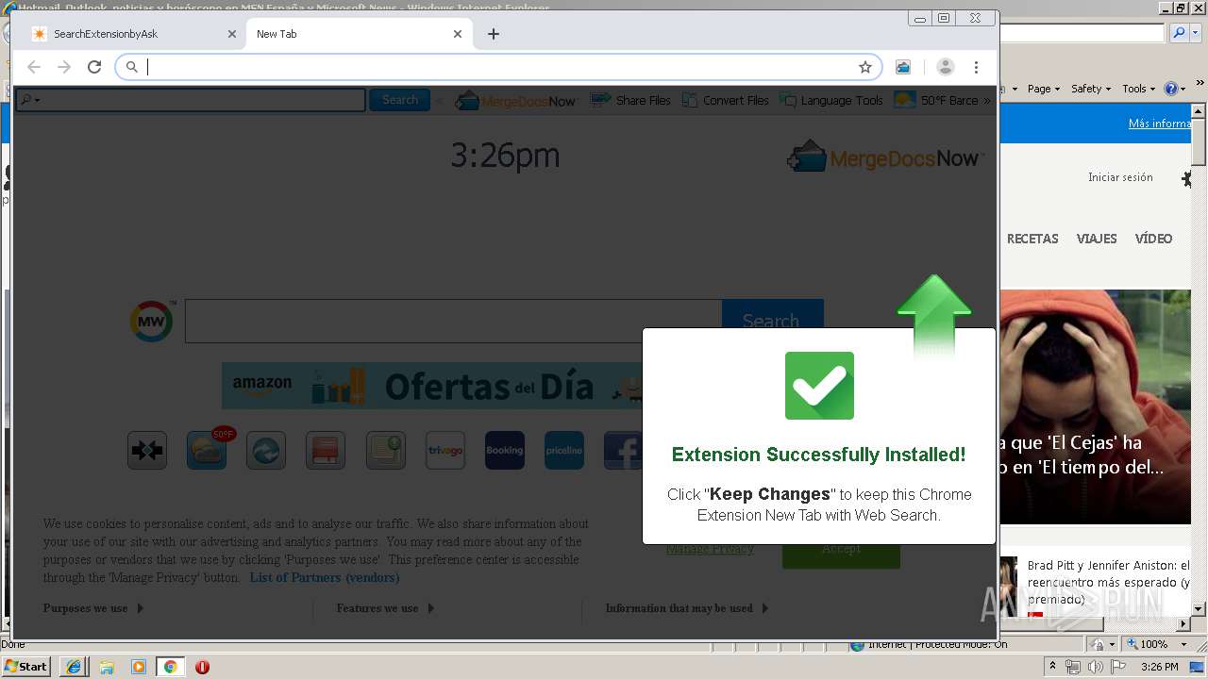Click the MergeDocsNow logo at top right

click(x=885, y=157)
